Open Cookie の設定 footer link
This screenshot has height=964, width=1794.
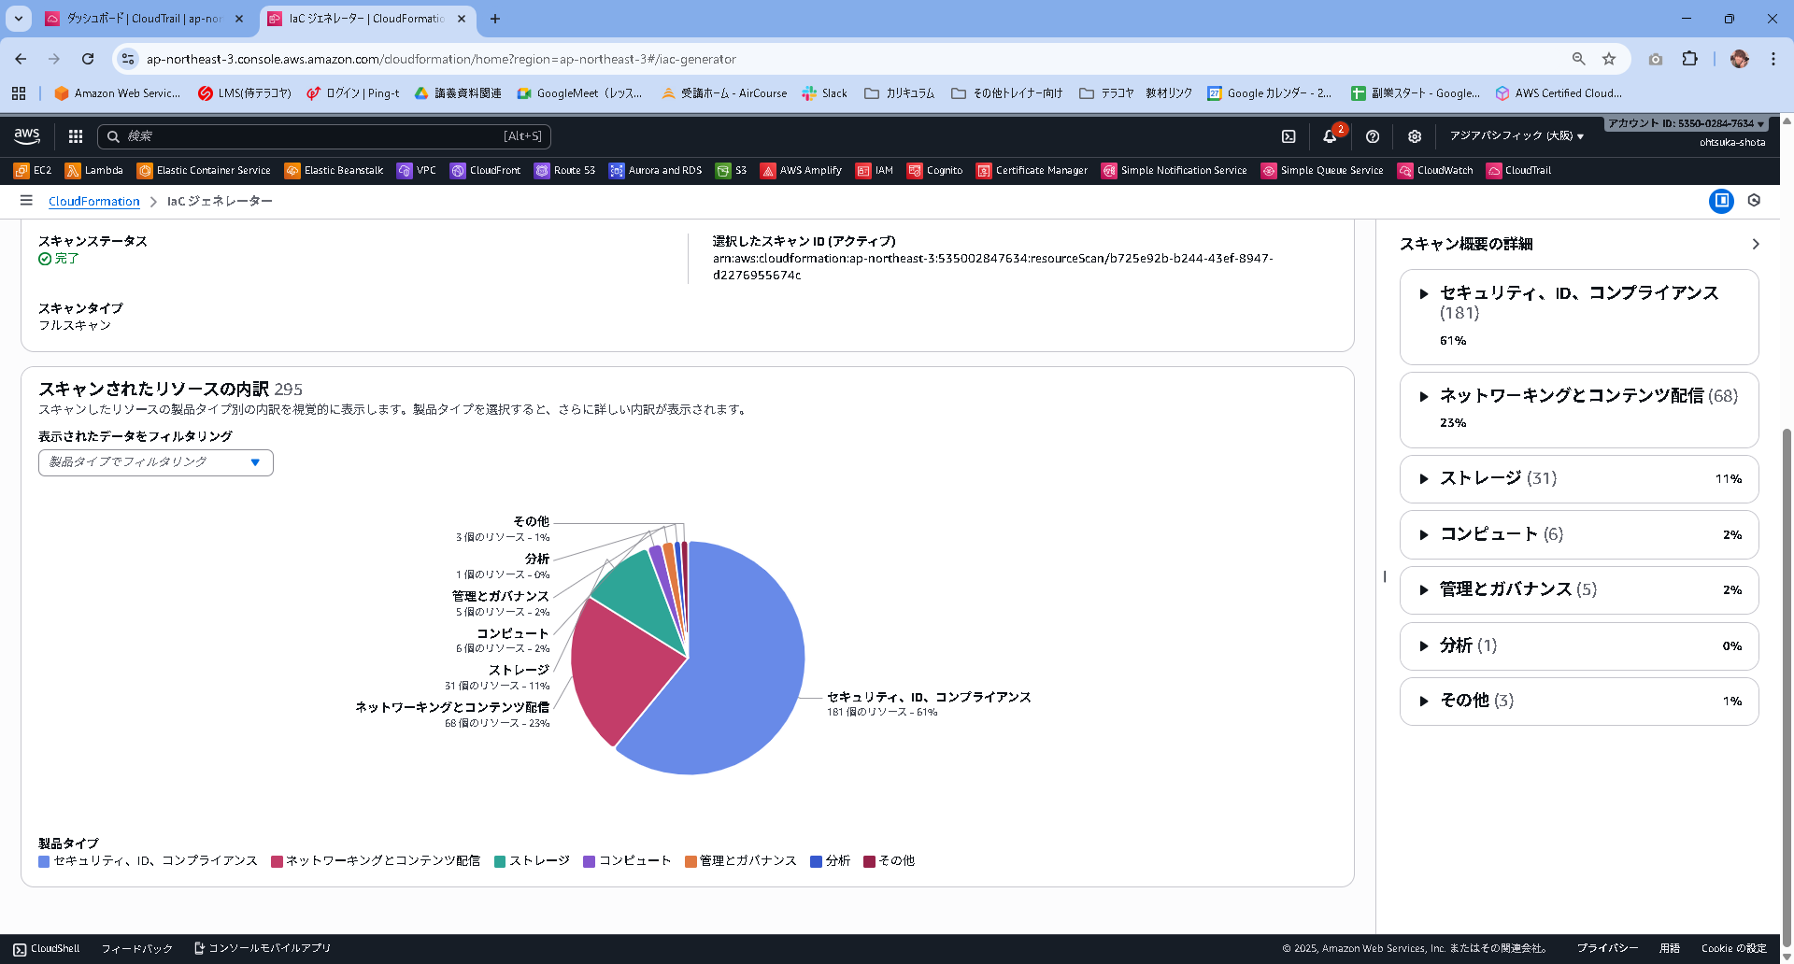point(1734,948)
